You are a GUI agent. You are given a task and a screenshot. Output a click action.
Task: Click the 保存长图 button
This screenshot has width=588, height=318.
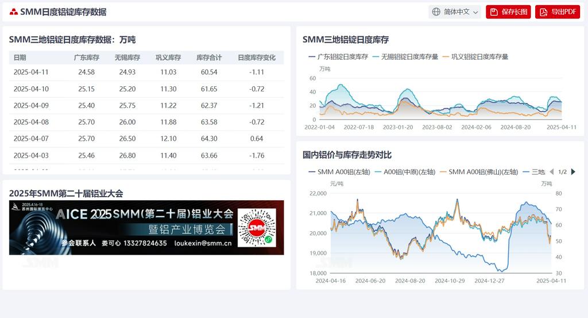pyautogui.click(x=508, y=12)
